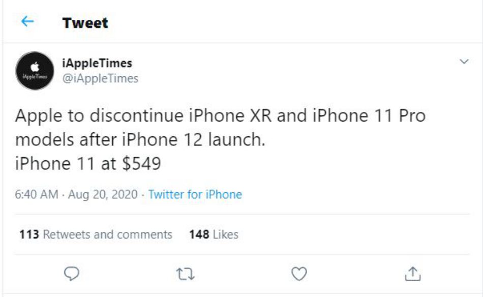The width and height of the screenshot is (483, 297).
Task: Click the Tweet header title
Action: pos(85,23)
